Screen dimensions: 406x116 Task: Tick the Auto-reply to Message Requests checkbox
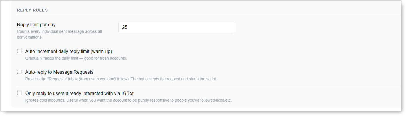coord(19,72)
